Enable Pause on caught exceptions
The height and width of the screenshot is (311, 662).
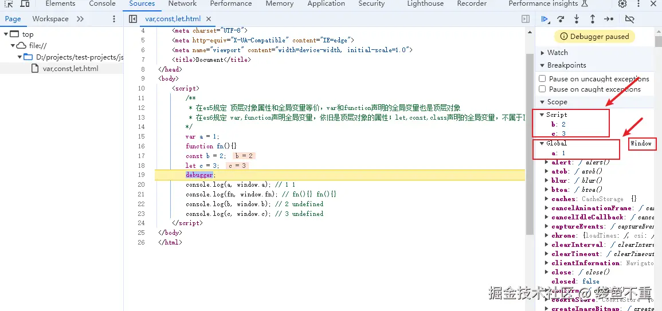pyautogui.click(x=542, y=89)
